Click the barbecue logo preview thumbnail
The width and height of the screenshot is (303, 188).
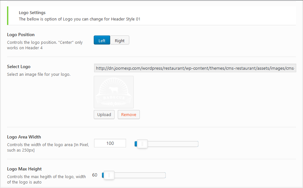point(114,92)
